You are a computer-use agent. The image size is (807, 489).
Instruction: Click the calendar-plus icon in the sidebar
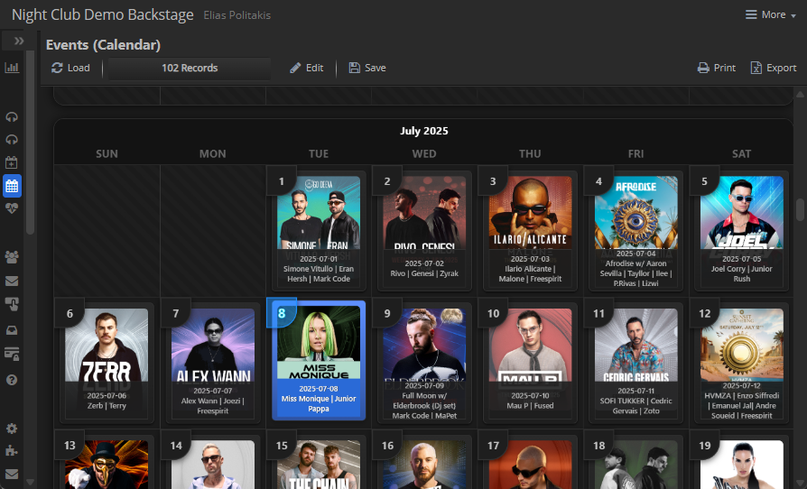[12, 163]
